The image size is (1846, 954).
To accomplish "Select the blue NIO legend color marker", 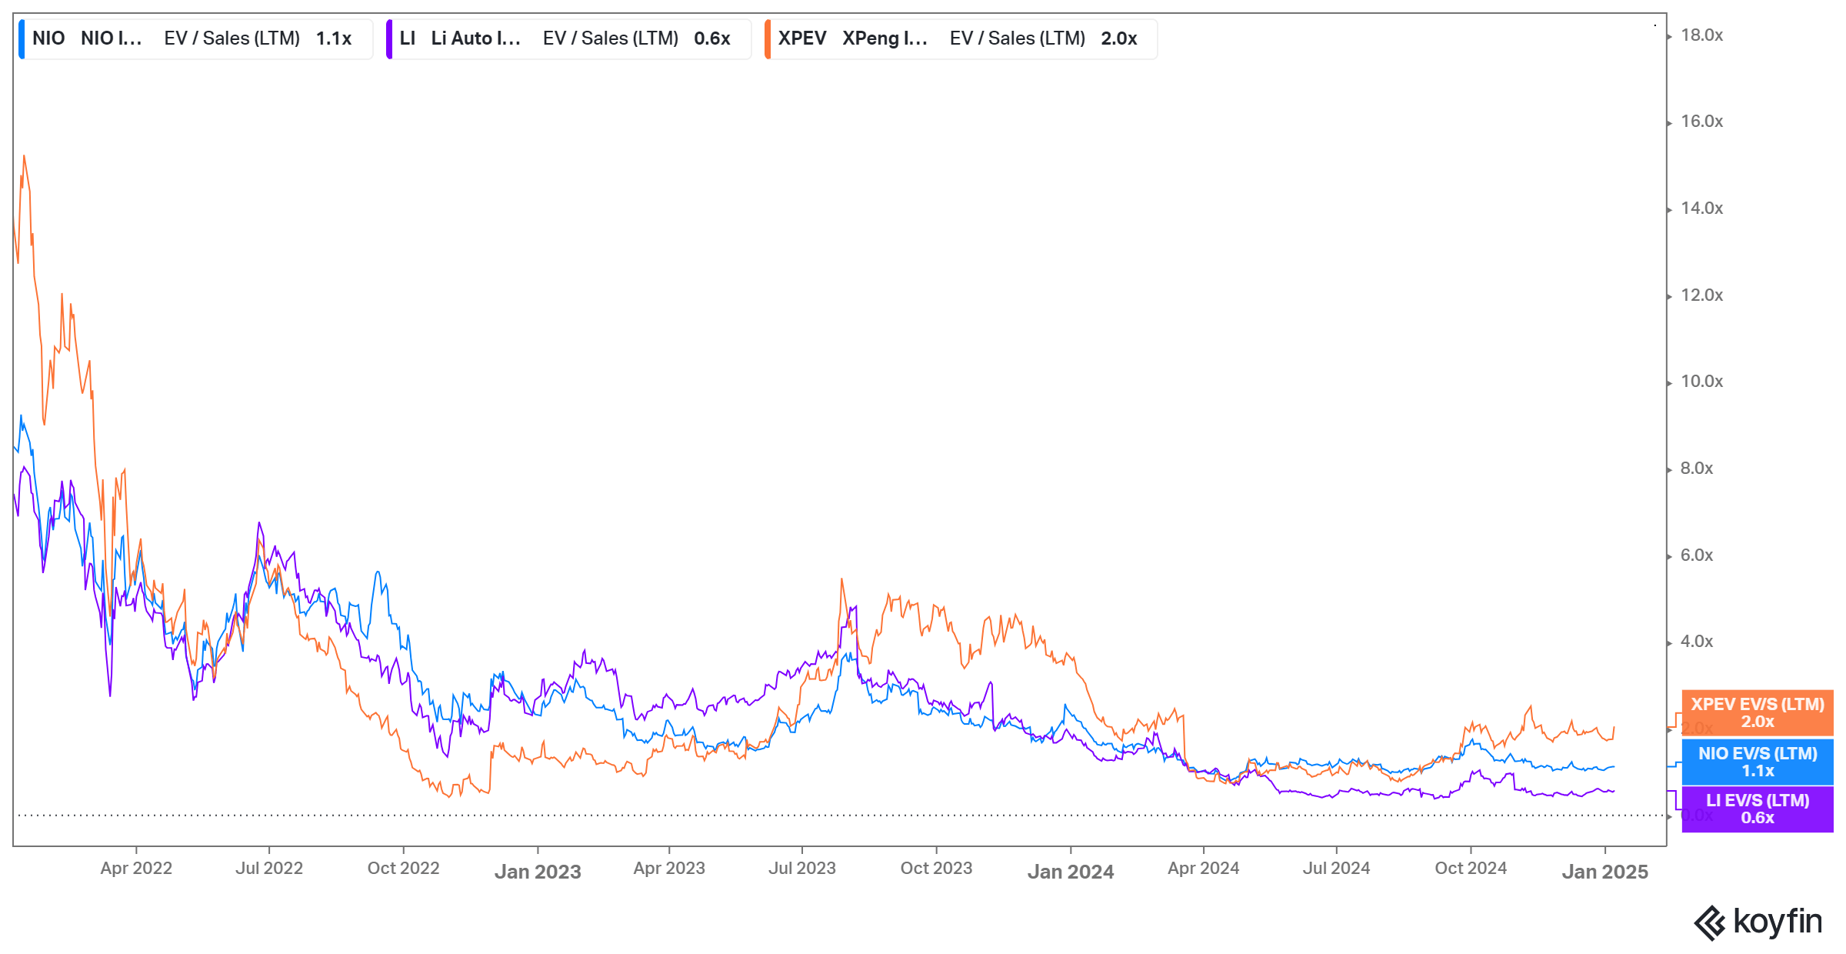I will (x=23, y=38).
